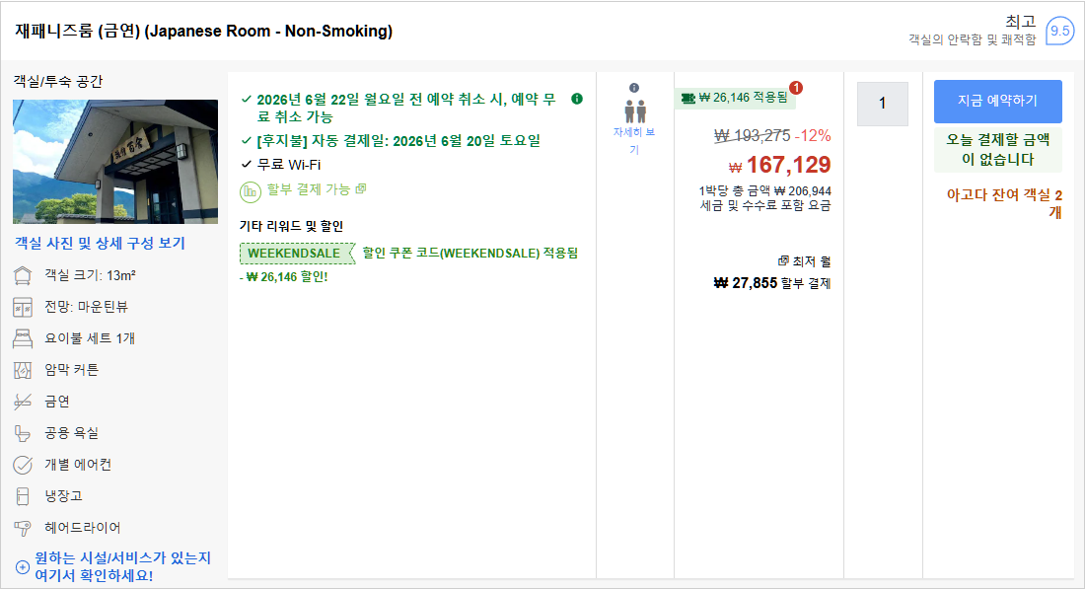
Task: Click the red notification badge on coupon
Action: [796, 88]
